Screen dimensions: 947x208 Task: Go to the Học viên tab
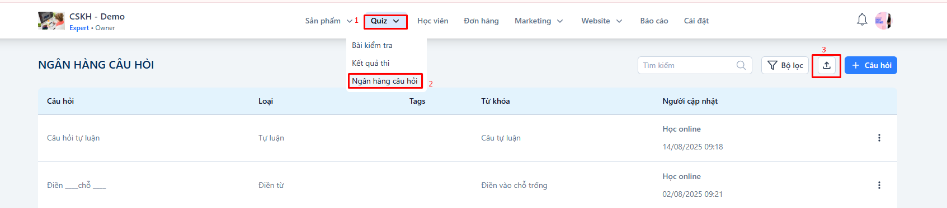[x=433, y=21]
